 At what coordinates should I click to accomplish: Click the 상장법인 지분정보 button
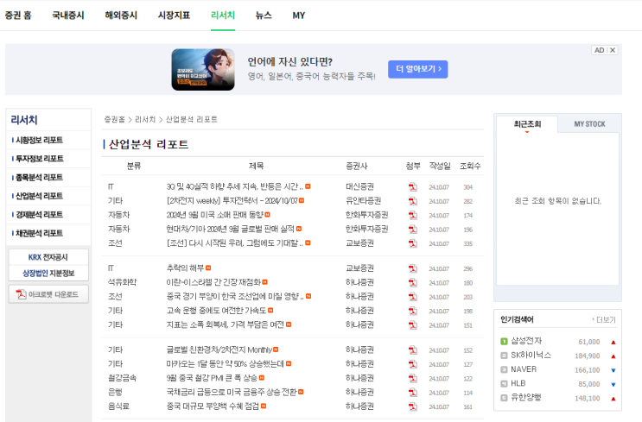(x=48, y=274)
